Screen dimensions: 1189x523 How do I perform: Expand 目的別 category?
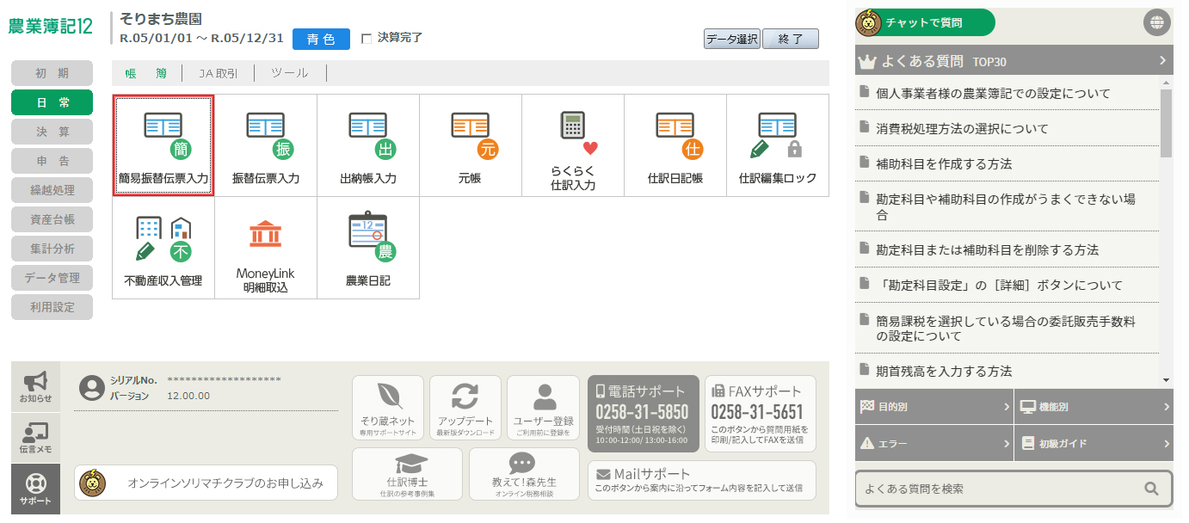tap(933, 407)
